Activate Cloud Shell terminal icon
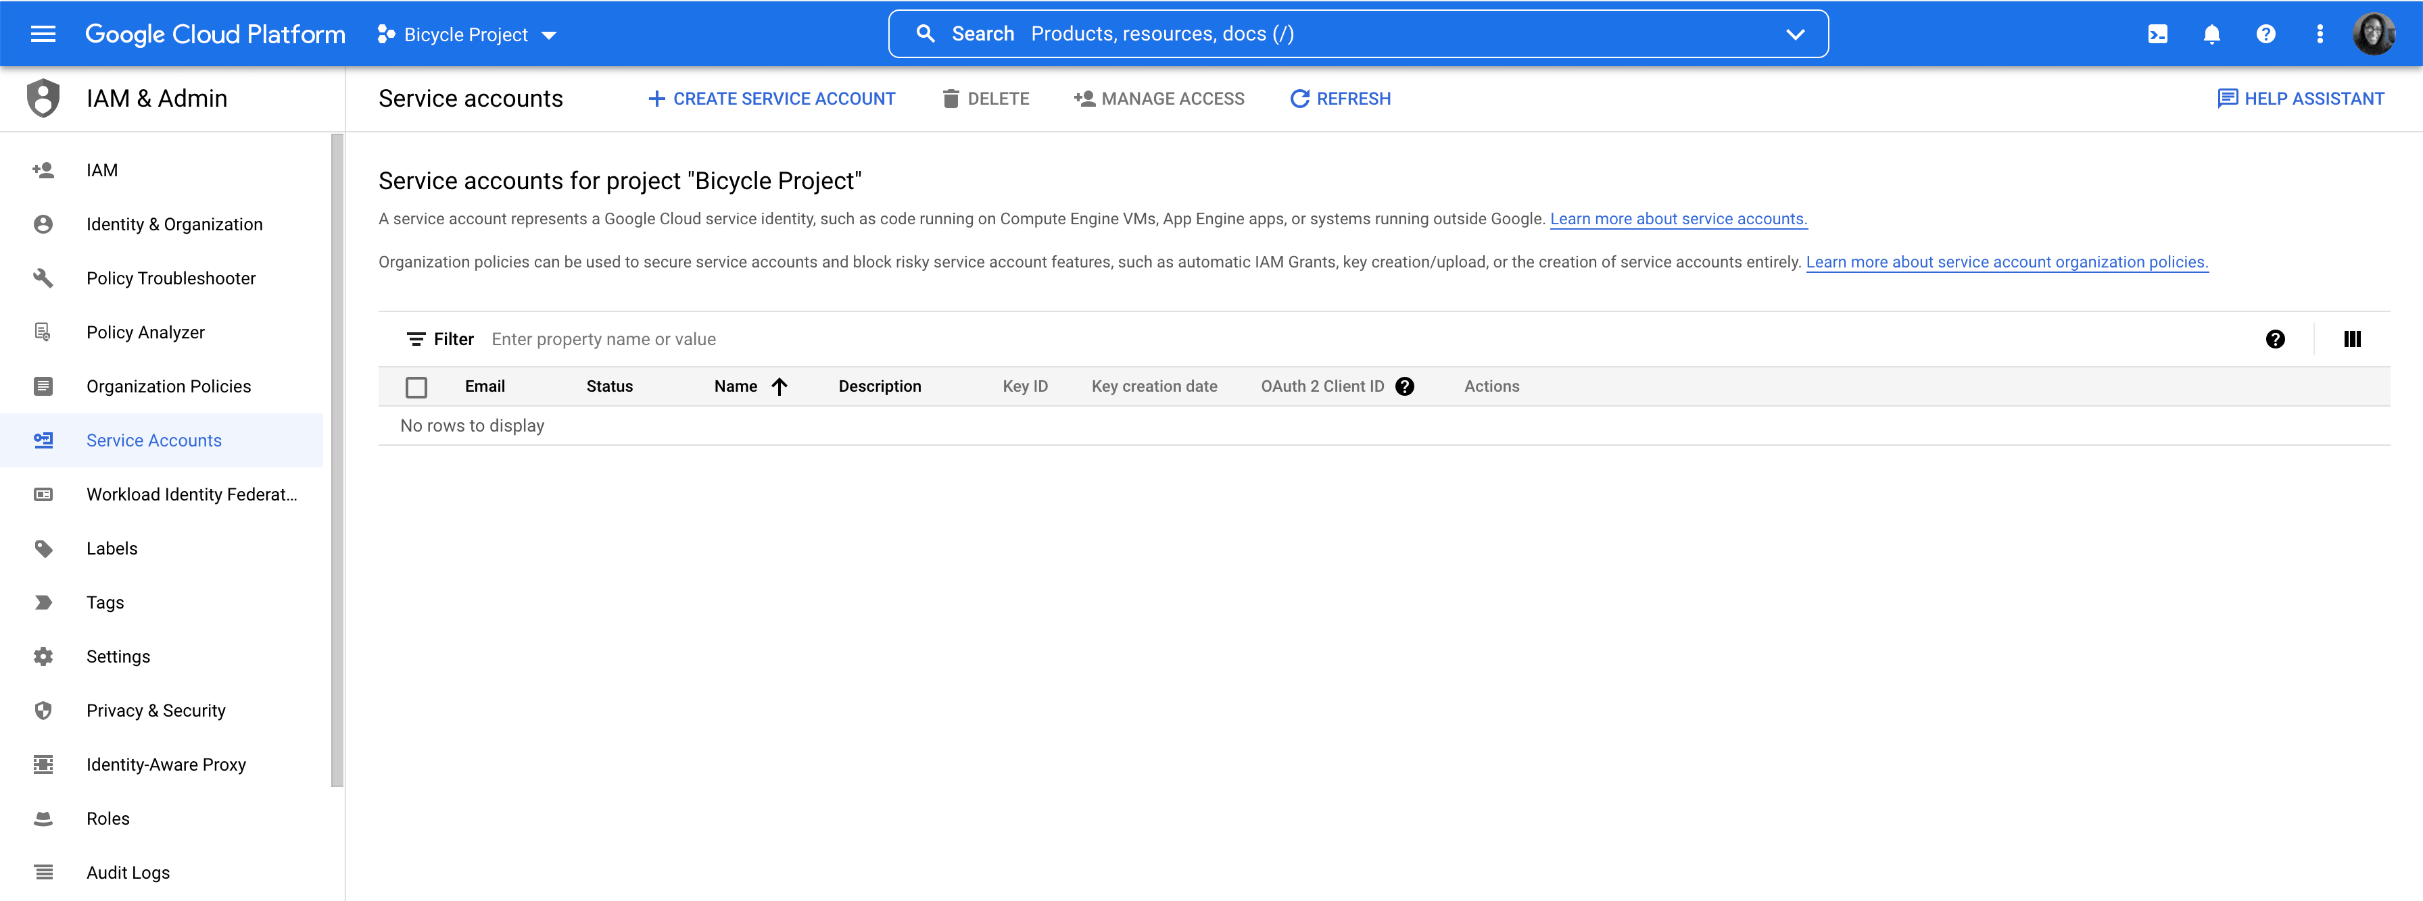The height and width of the screenshot is (901, 2423). pos(2157,34)
